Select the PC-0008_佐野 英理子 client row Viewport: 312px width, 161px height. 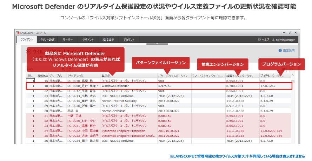click(159, 86)
